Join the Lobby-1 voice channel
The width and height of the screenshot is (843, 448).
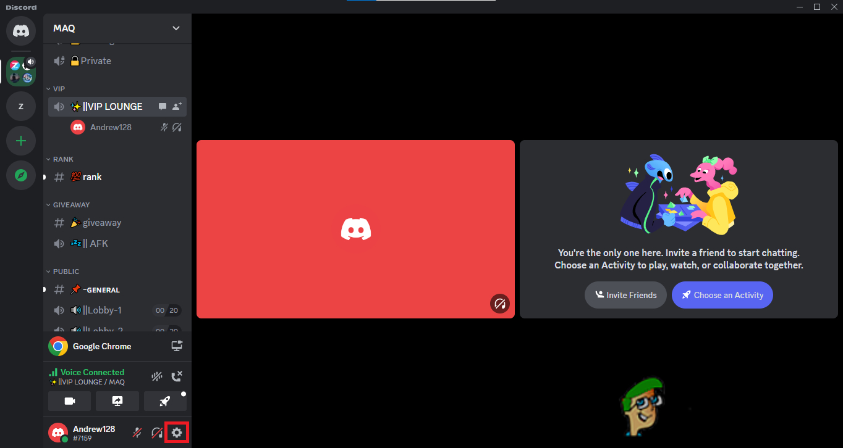point(117,310)
